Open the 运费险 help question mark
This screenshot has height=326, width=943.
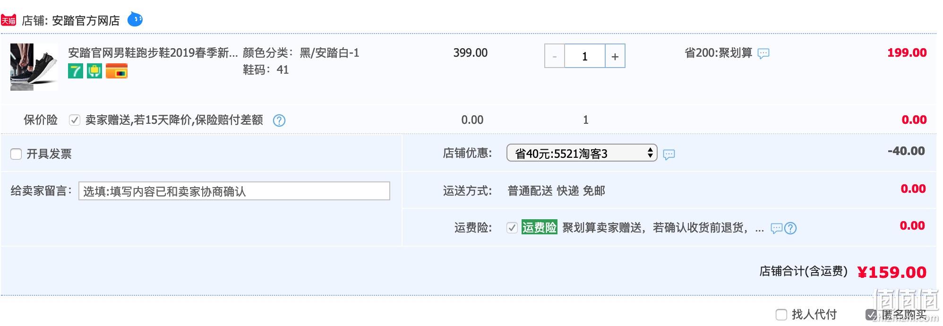(x=790, y=228)
